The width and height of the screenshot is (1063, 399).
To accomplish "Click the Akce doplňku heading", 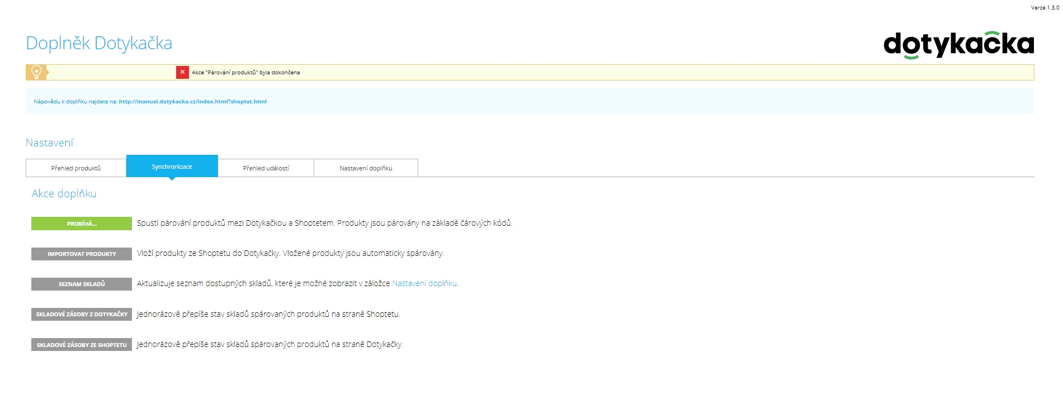I will 64,194.
